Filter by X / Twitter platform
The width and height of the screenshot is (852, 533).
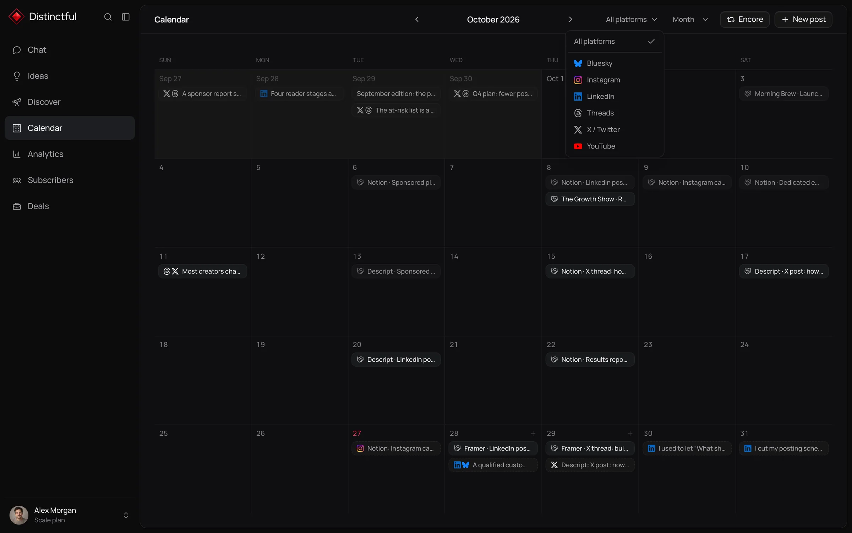pos(615,130)
